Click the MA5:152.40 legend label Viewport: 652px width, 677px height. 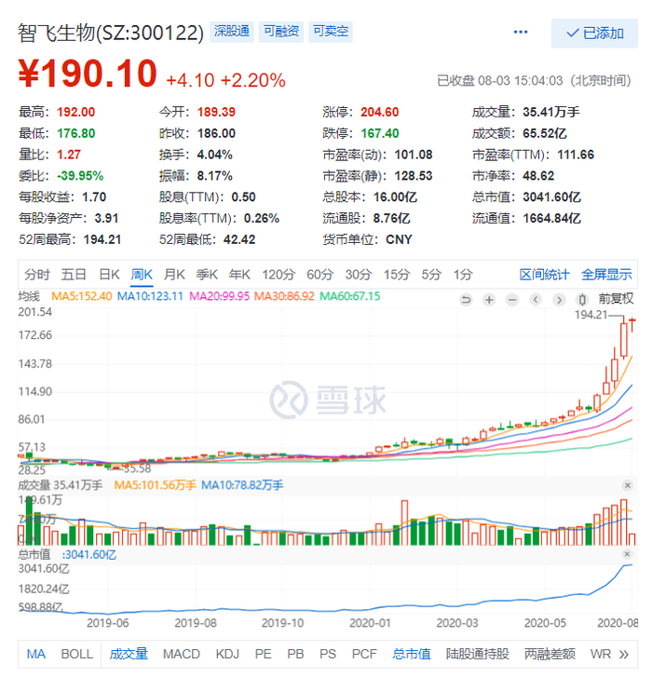coord(82,296)
